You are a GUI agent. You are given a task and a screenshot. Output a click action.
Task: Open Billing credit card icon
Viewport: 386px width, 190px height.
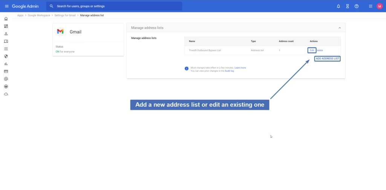[x=6, y=71]
